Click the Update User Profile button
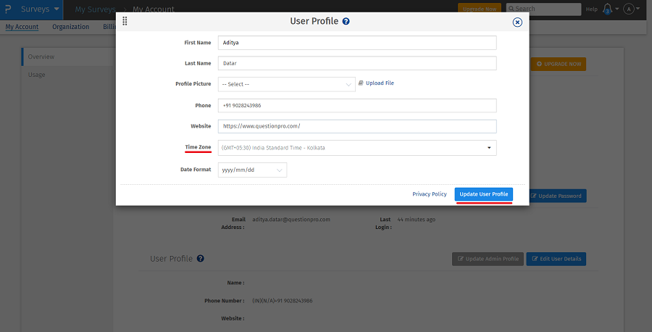This screenshot has width=652, height=332. (484, 194)
